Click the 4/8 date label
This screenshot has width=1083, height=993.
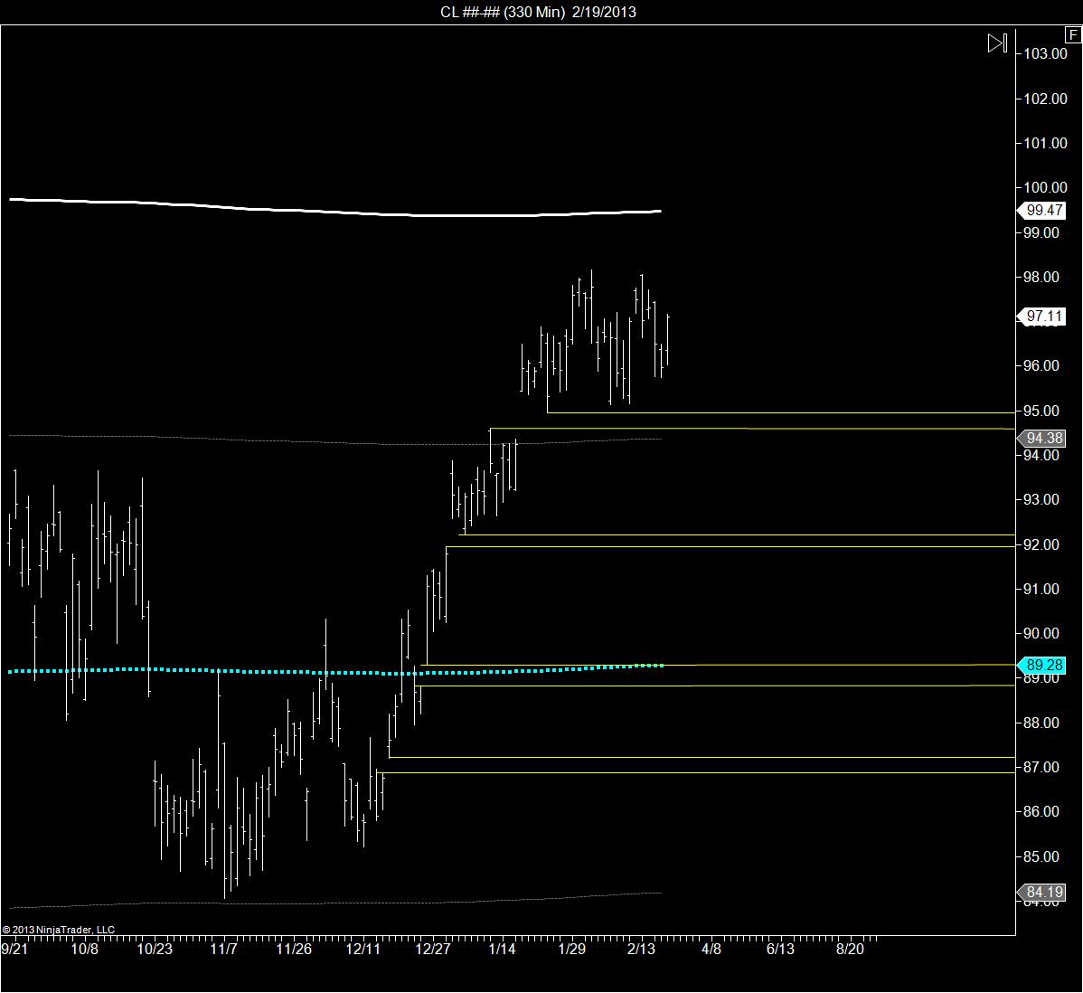[711, 949]
